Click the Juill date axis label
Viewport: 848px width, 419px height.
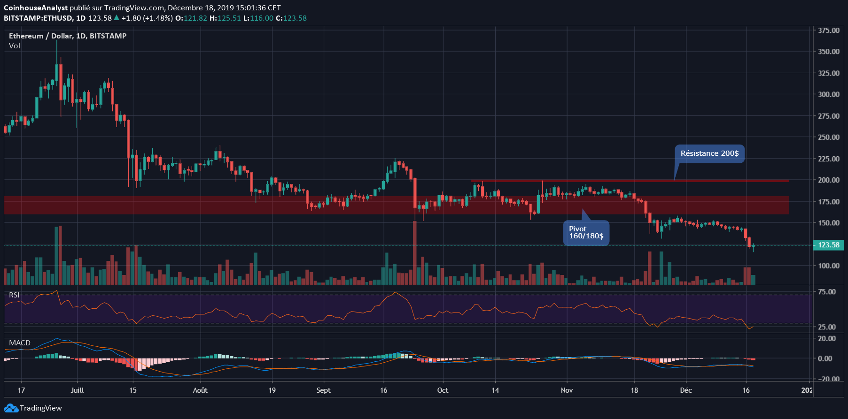pyautogui.click(x=77, y=390)
